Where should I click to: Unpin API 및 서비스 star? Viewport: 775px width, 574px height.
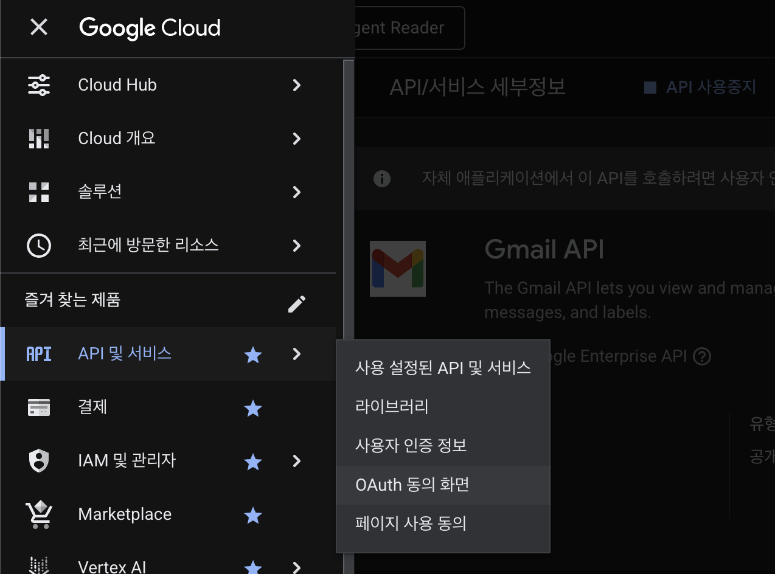252,354
